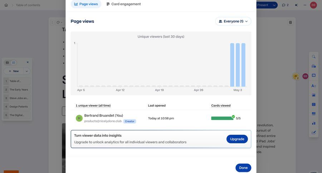Image resolution: width=322 pixels, height=173 pixels.
Task: Open the comments icon showing 2
Action: pos(285,5)
